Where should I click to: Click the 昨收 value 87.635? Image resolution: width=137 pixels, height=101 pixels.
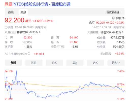28,42
